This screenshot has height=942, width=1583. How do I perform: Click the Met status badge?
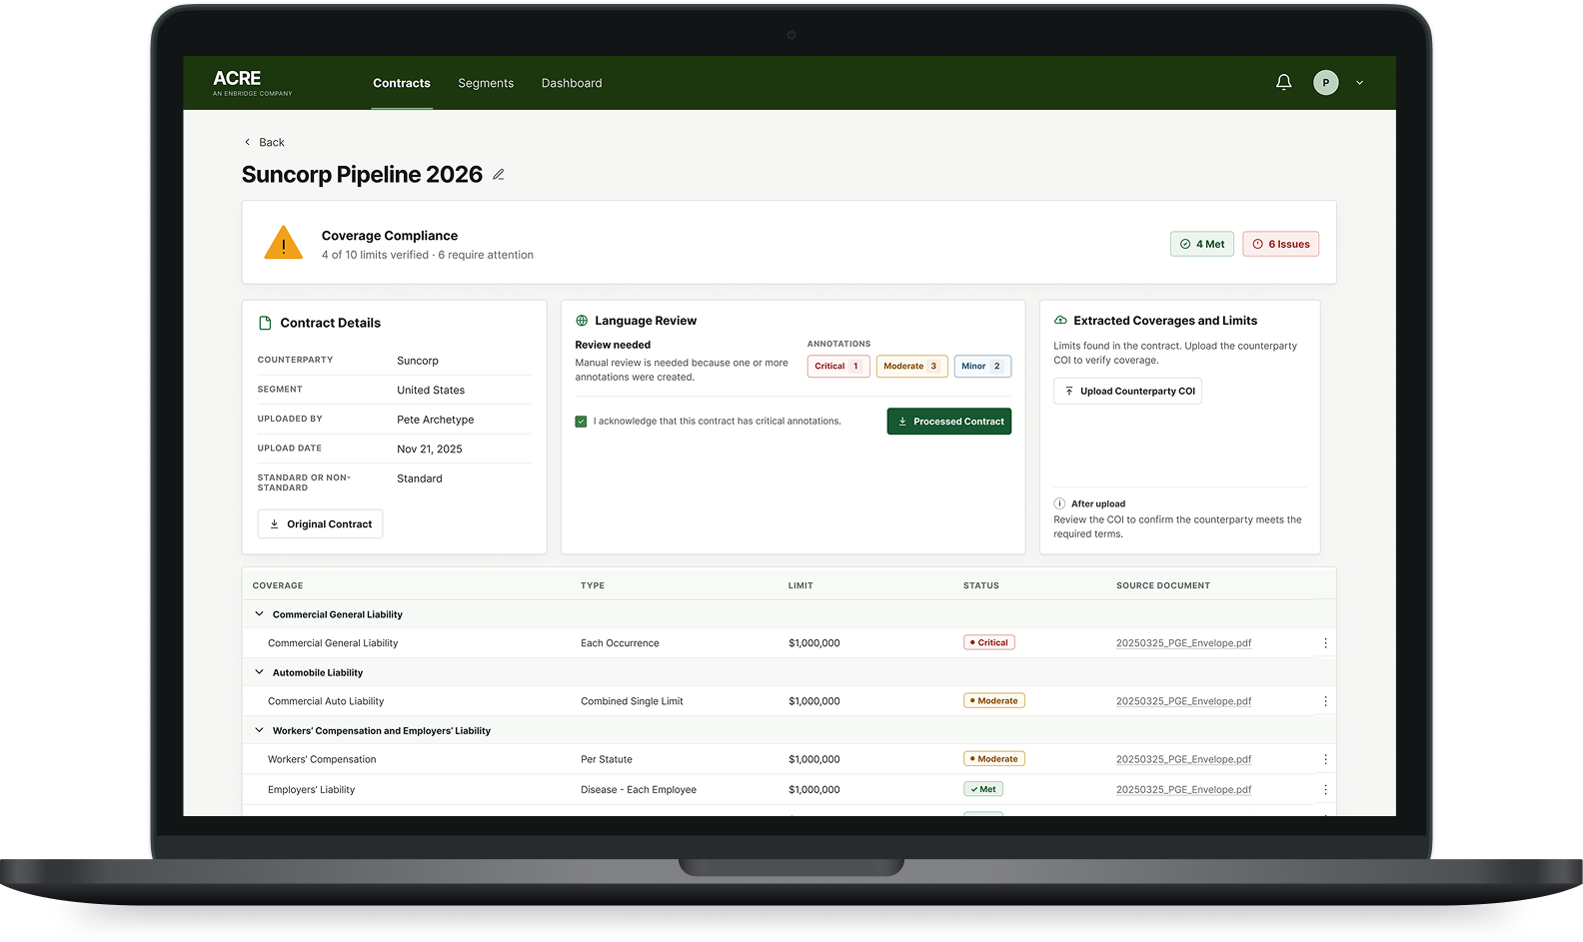pos(983,788)
